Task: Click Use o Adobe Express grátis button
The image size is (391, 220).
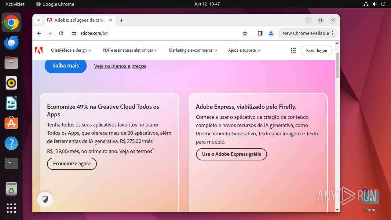Action: (x=232, y=154)
